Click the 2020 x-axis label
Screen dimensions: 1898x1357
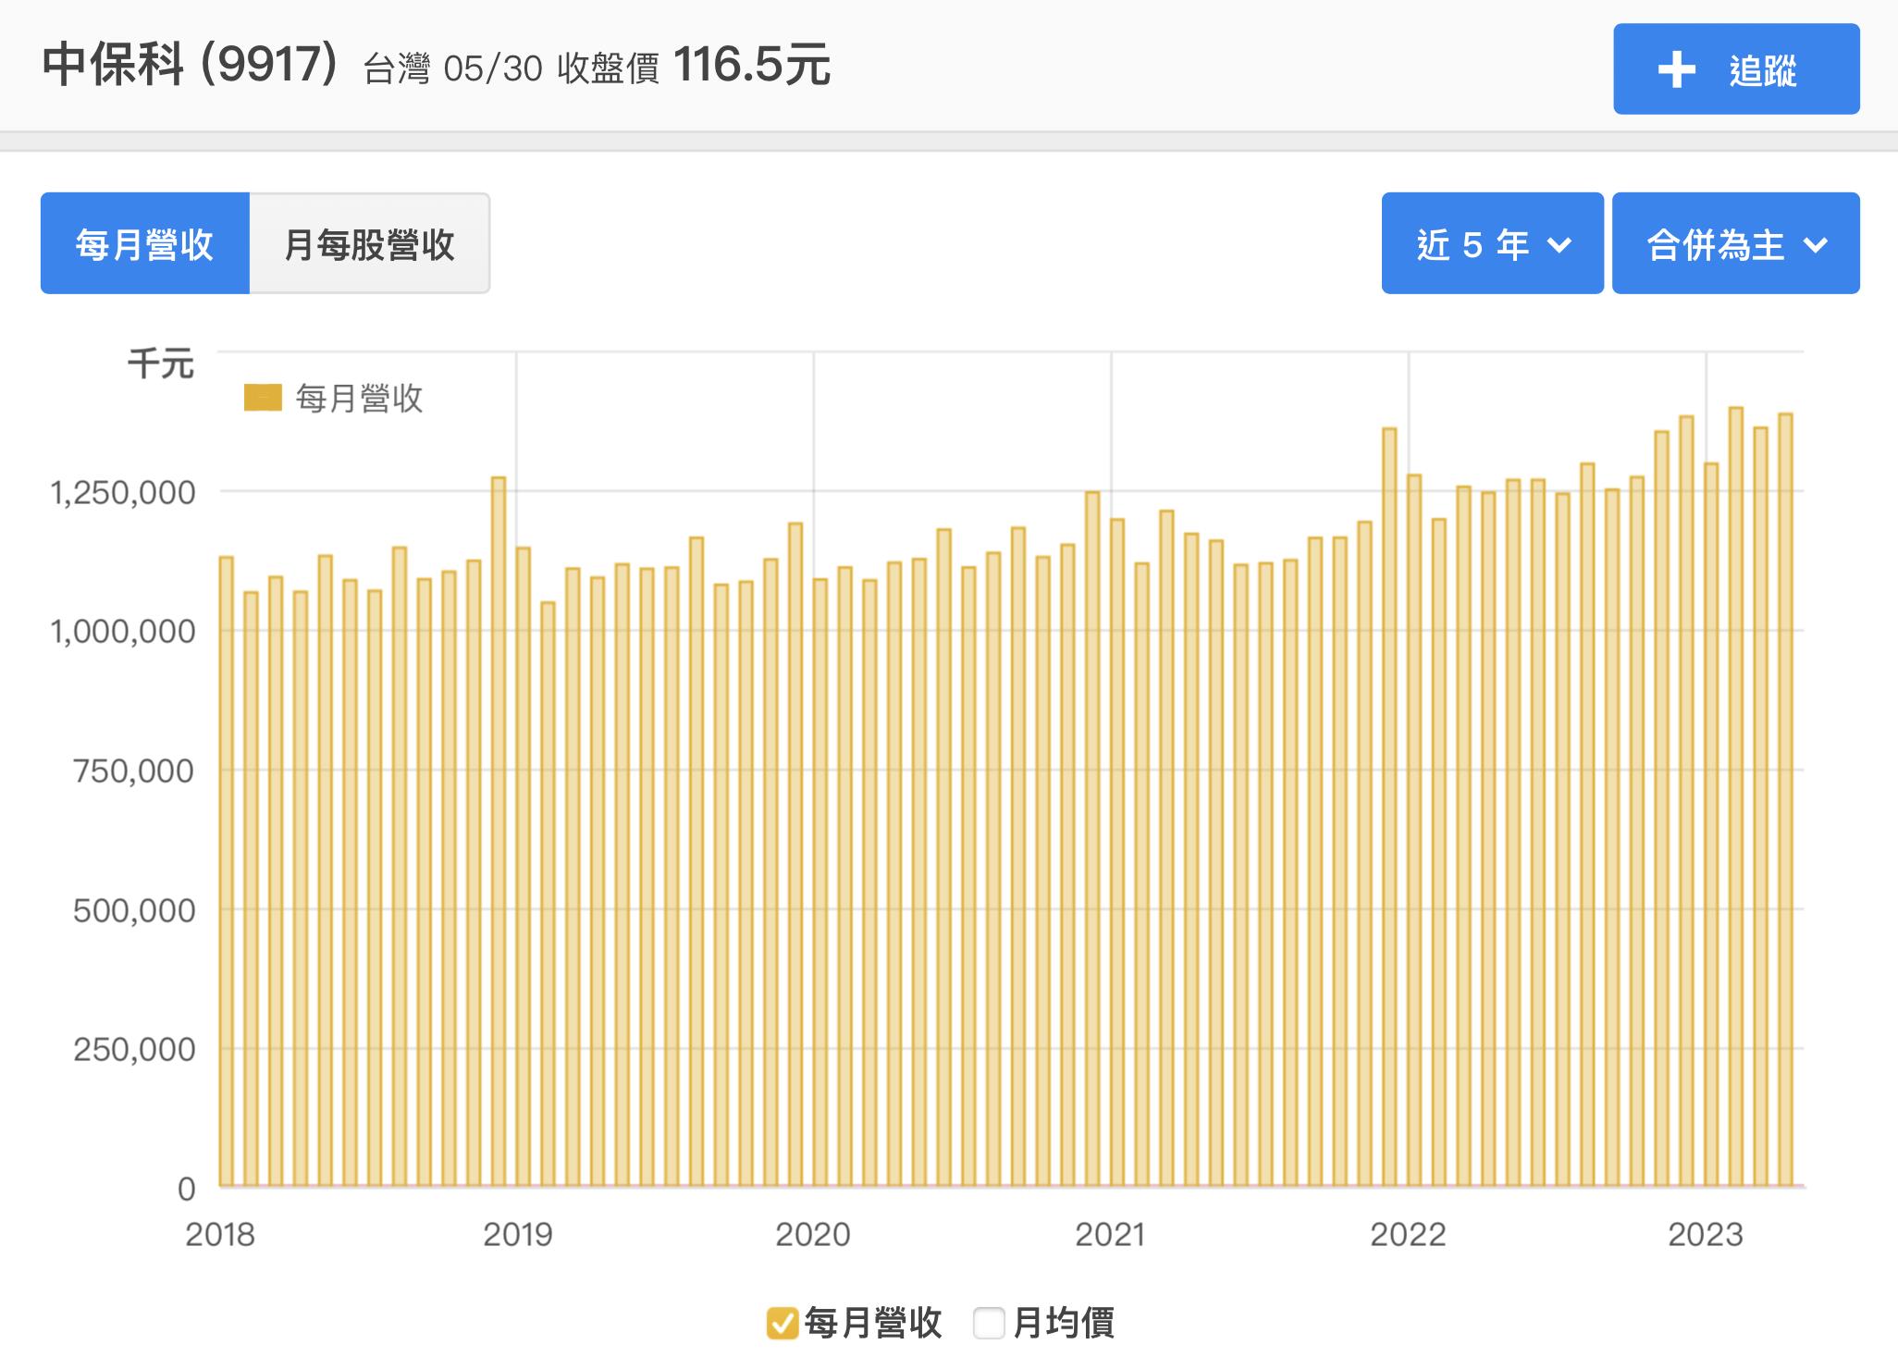pos(813,1235)
